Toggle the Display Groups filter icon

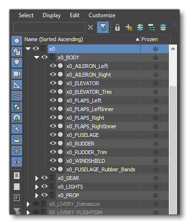click(x=17, y=107)
